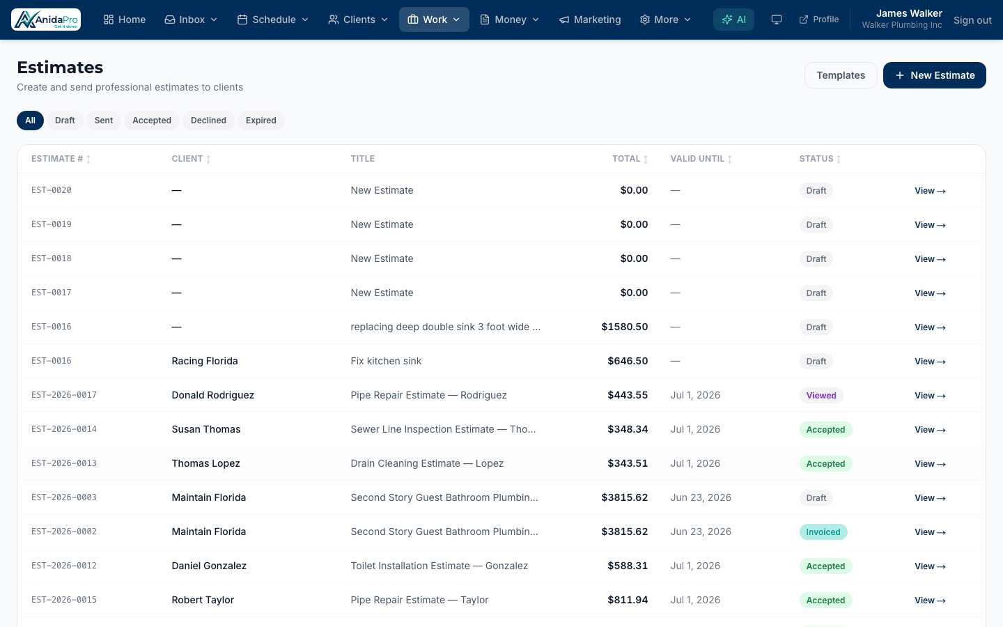Filter estimates by Sent
This screenshot has width=1003, height=627.
(104, 121)
